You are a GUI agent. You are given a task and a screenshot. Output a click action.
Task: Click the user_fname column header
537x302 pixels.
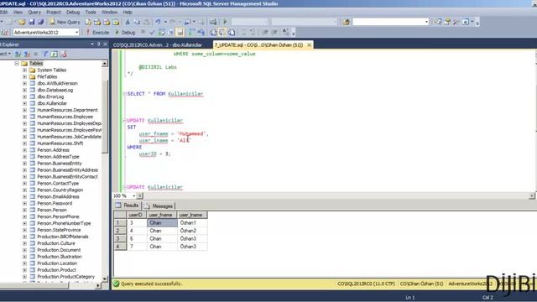coord(162,215)
